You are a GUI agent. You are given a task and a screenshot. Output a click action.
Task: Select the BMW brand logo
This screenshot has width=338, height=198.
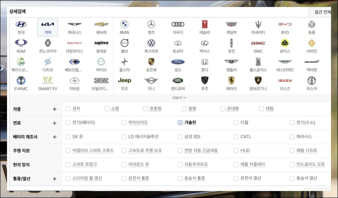tap(124, 24)
